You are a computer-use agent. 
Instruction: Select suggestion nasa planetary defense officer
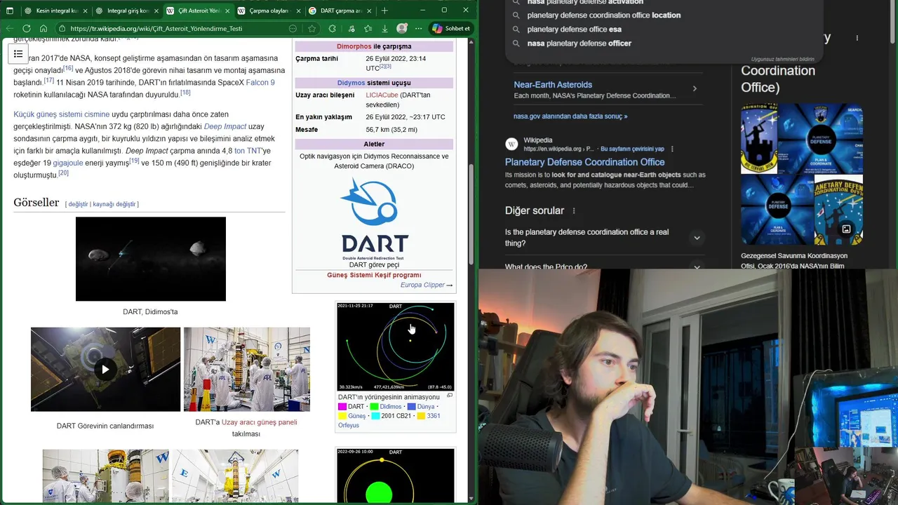click(x=579, y=43)
